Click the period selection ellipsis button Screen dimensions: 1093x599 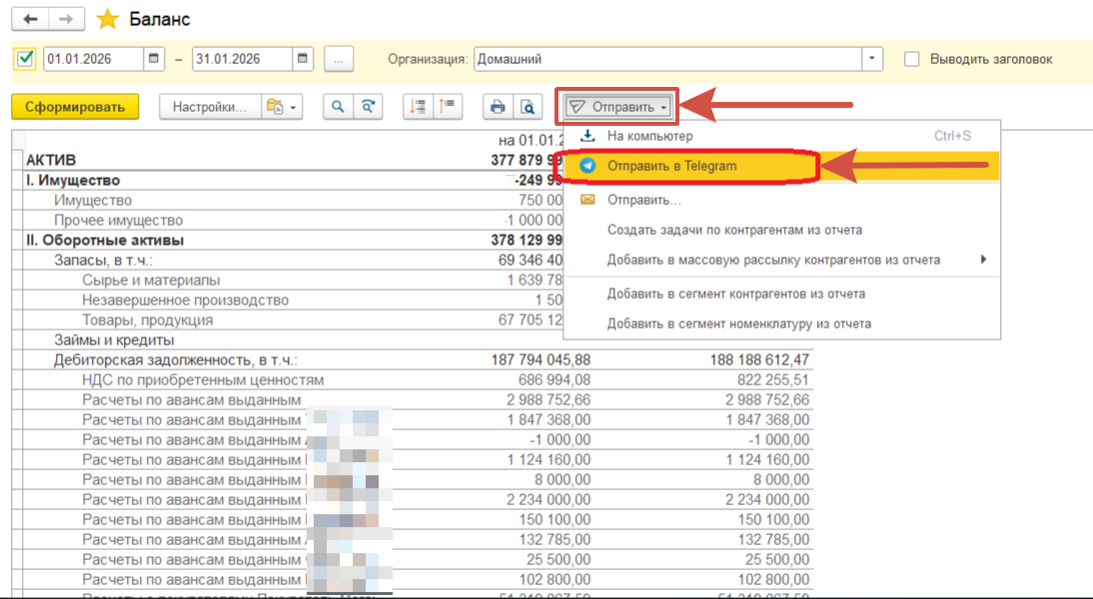(x=339, y=59)
